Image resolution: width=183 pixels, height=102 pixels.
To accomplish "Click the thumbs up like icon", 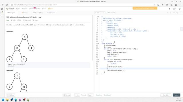I will click(x=12, y=20).
